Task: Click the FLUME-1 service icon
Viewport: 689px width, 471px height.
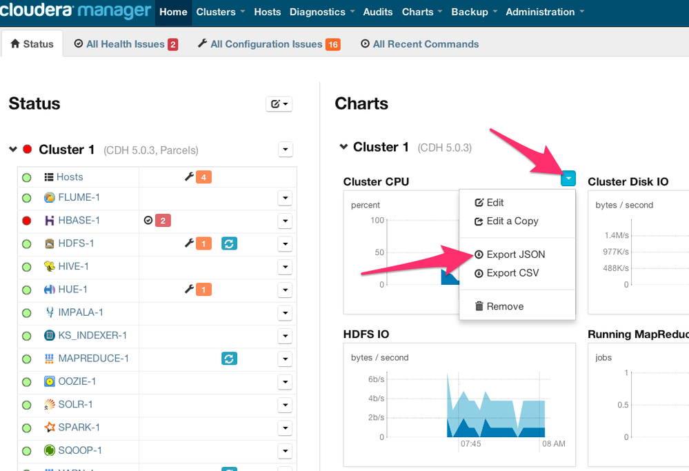Action: (50, 198)
